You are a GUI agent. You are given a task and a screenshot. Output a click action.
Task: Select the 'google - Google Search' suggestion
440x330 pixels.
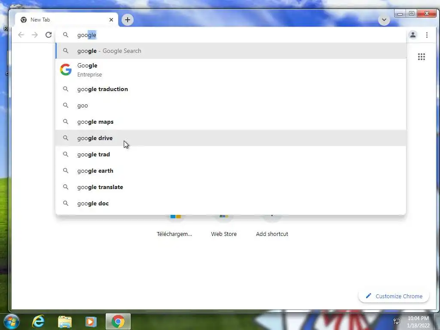[x=231, y=51]
